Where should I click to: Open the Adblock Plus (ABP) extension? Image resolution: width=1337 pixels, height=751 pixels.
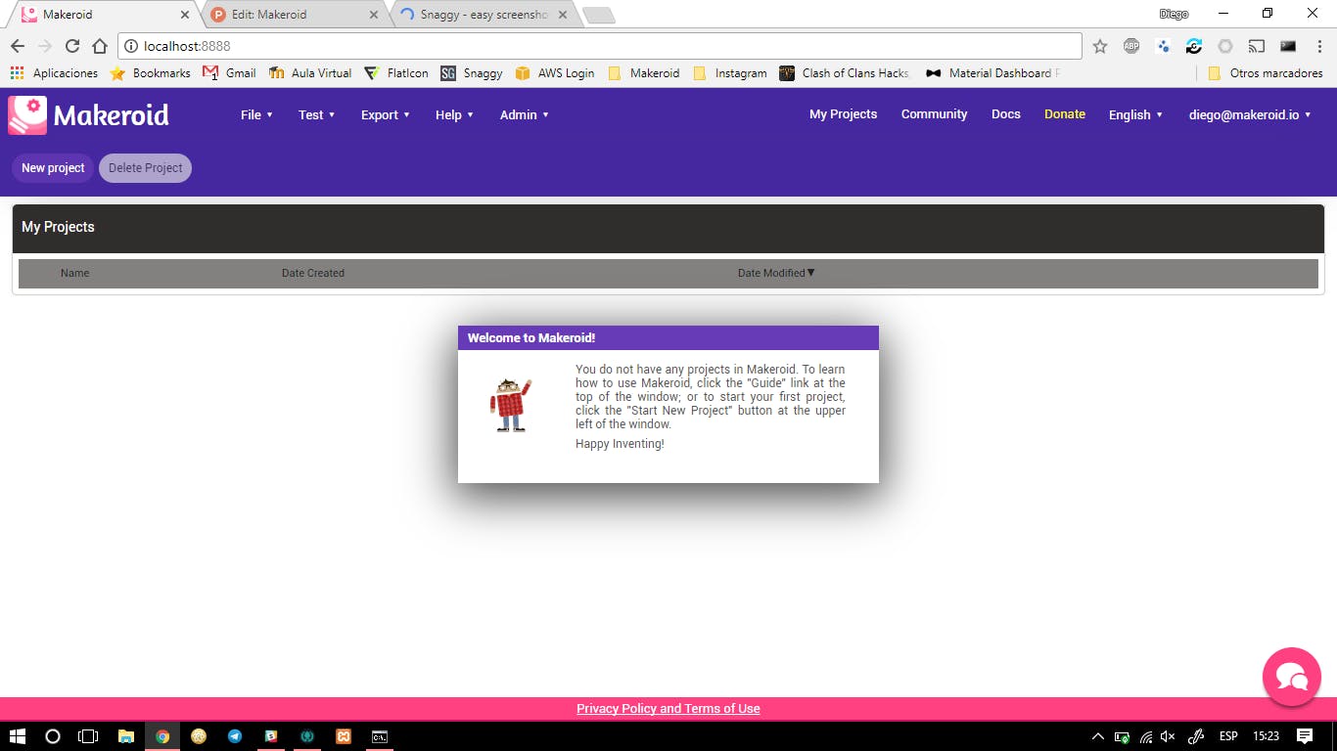(x=1131, y=46)
